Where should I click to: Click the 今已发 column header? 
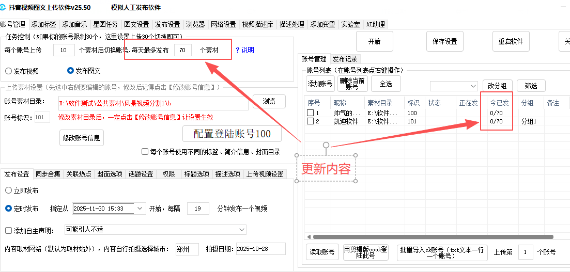coord(499,103)
